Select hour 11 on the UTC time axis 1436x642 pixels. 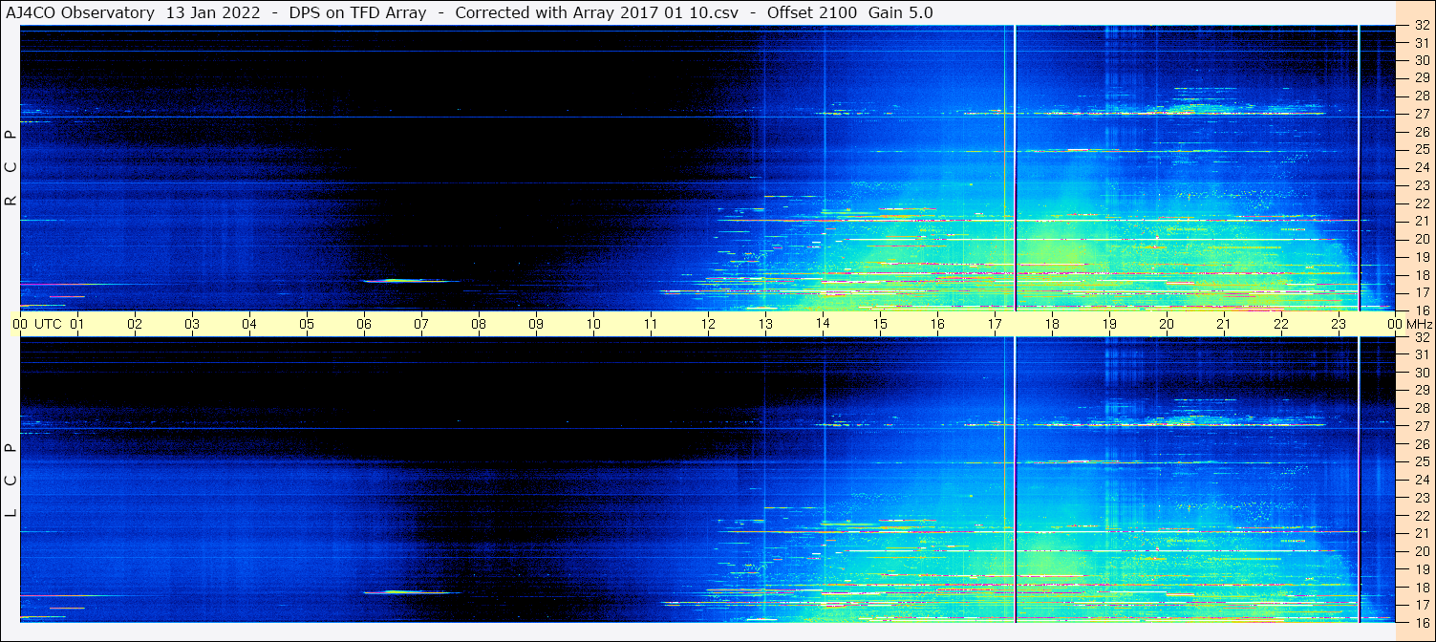coord(651,324)
